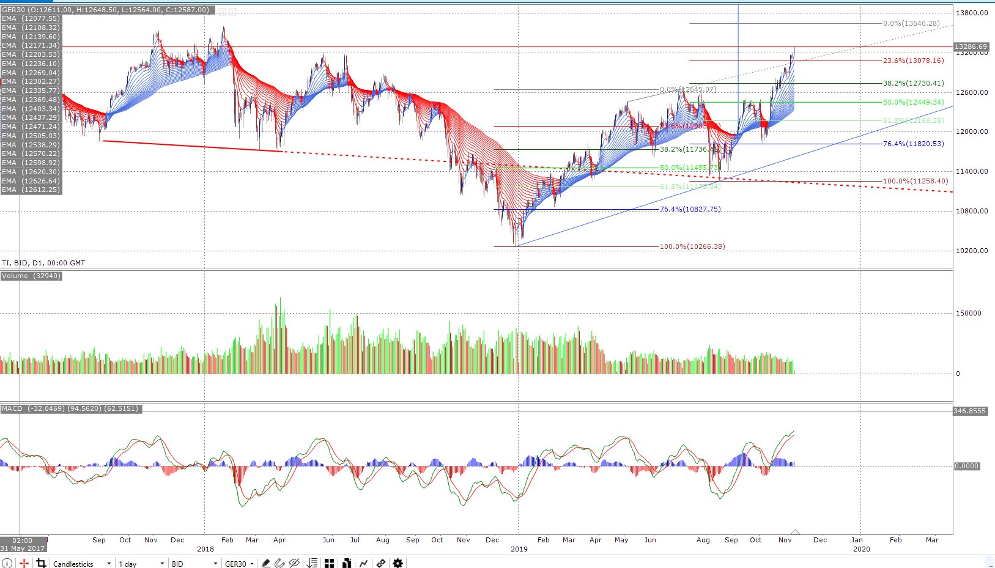This screenshot has height=568, width=995.
Task: Click the 0.0%(13640.28) Fibonacci label
Action: pos(911,23)
